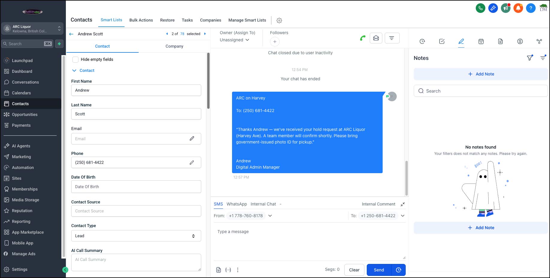This screenshot has width=550, height=278.
Task: Click the Payments dollar icon in right panel
Action: (520, 41)
